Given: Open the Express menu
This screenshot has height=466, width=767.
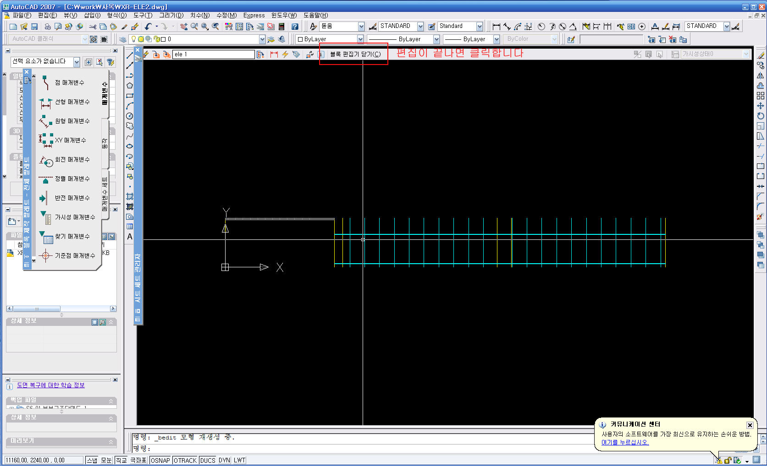Looking at the screenshot, I should coord(254,15).
